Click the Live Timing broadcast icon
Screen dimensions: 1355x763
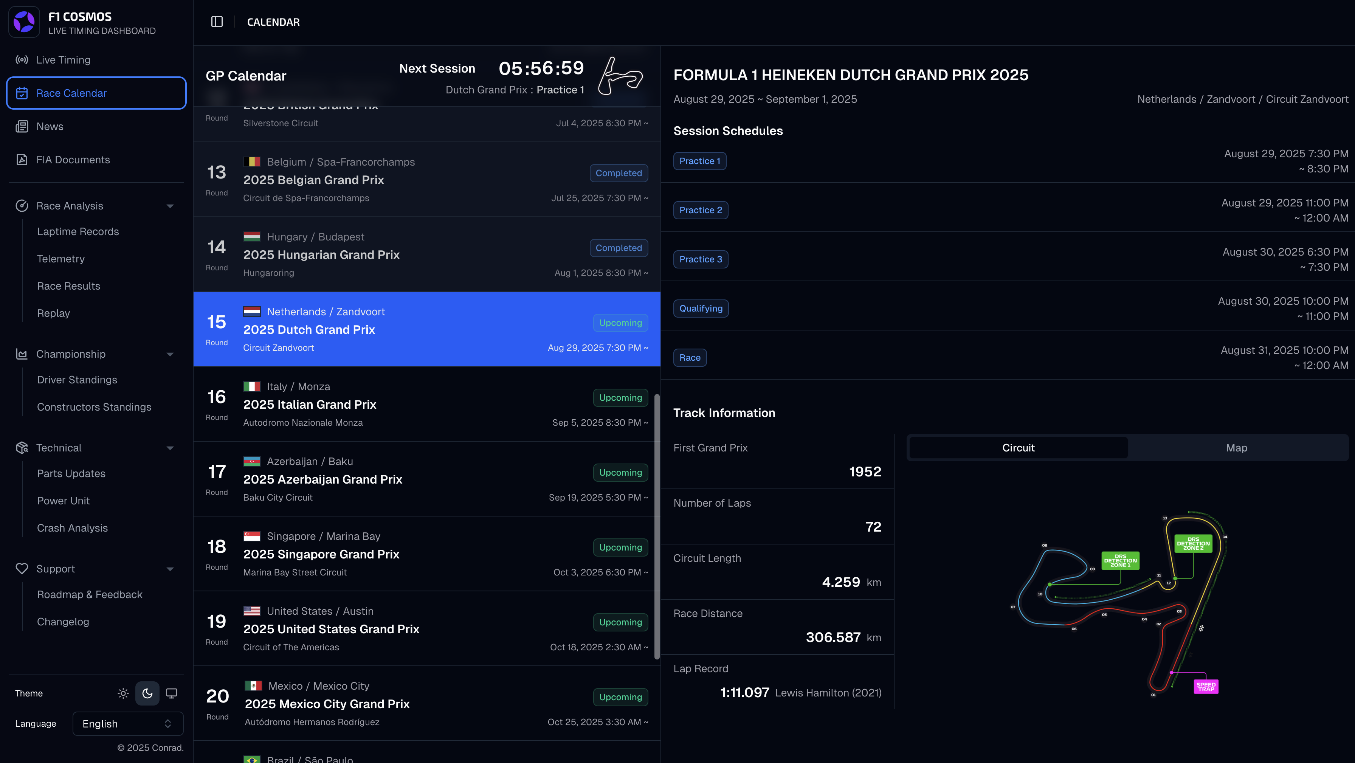22,60
